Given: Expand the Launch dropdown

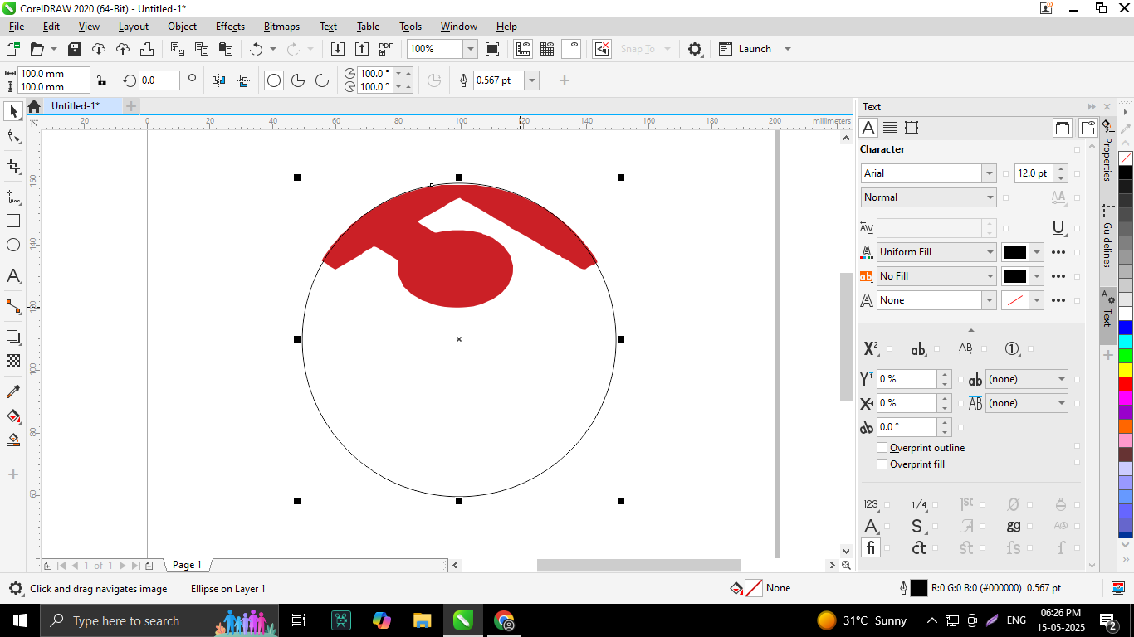Looking at the screenshot, I should (788, 49).
